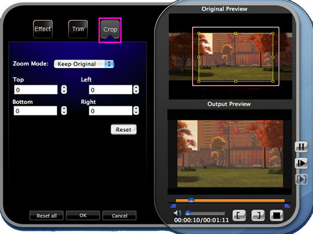Click the volume slider knob
This screenshot has height=234, width=313.
coord(188,213)
